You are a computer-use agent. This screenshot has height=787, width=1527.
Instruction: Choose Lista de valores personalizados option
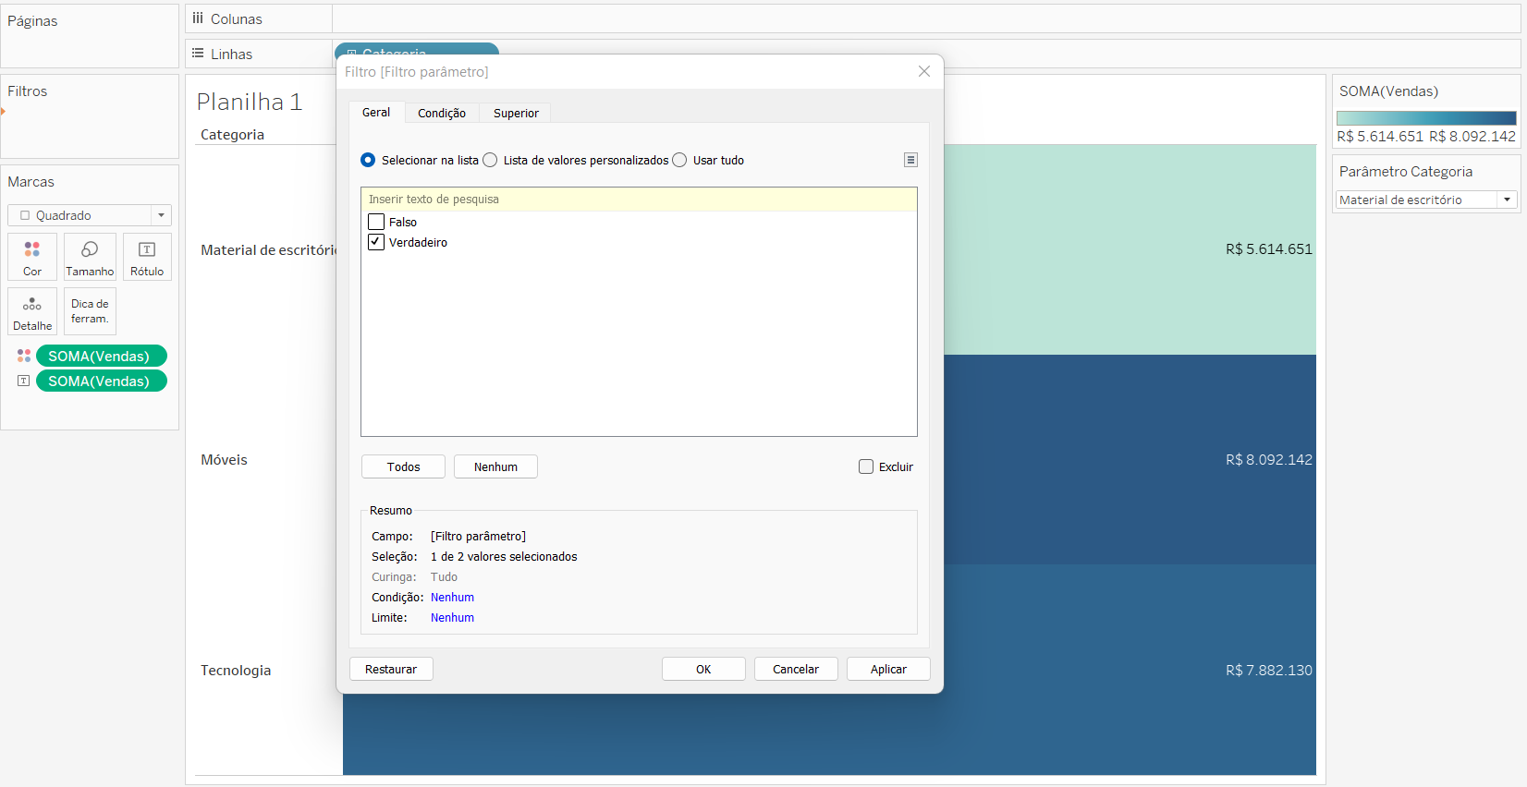[490, 160]
